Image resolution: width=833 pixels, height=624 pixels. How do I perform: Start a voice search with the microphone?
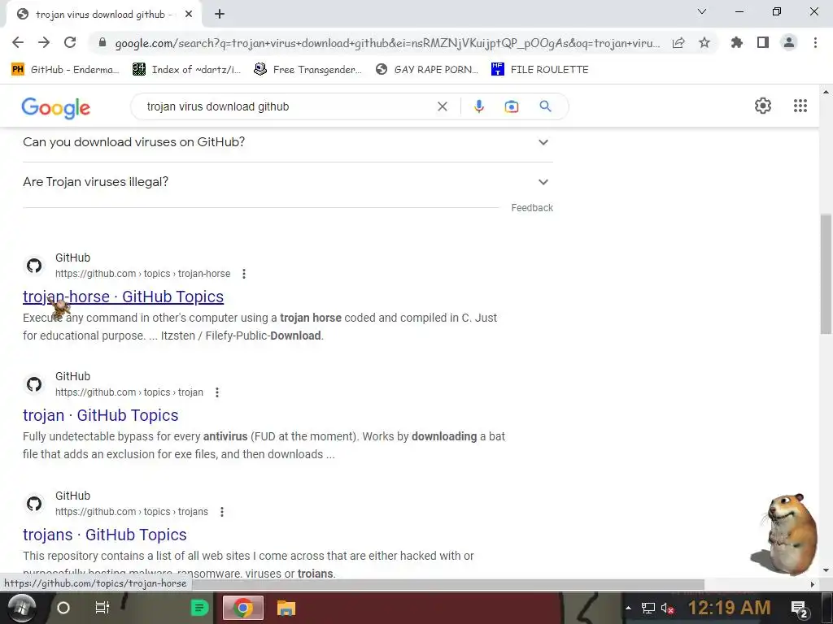coord(478,106)
